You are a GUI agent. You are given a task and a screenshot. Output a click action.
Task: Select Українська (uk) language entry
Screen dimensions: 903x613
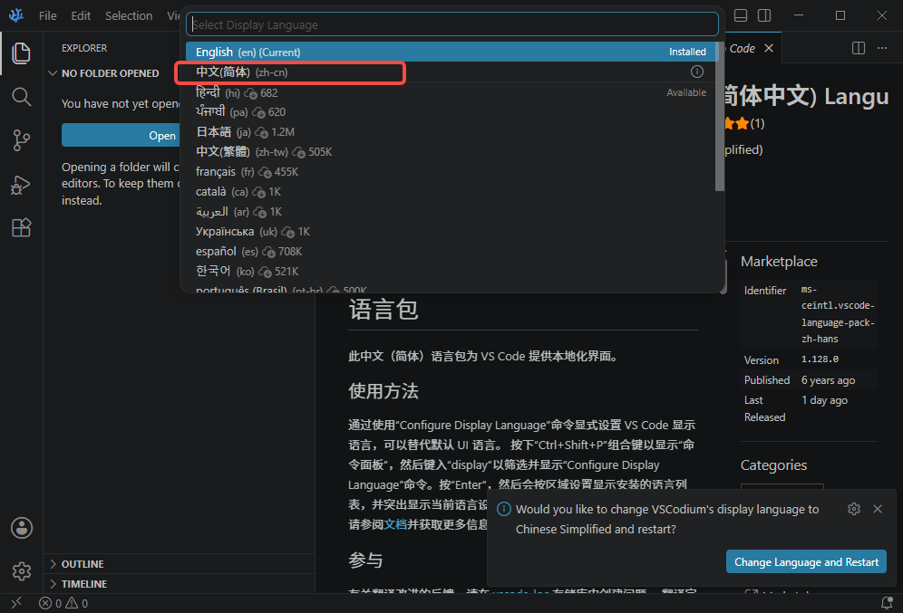tap(451, 232)
